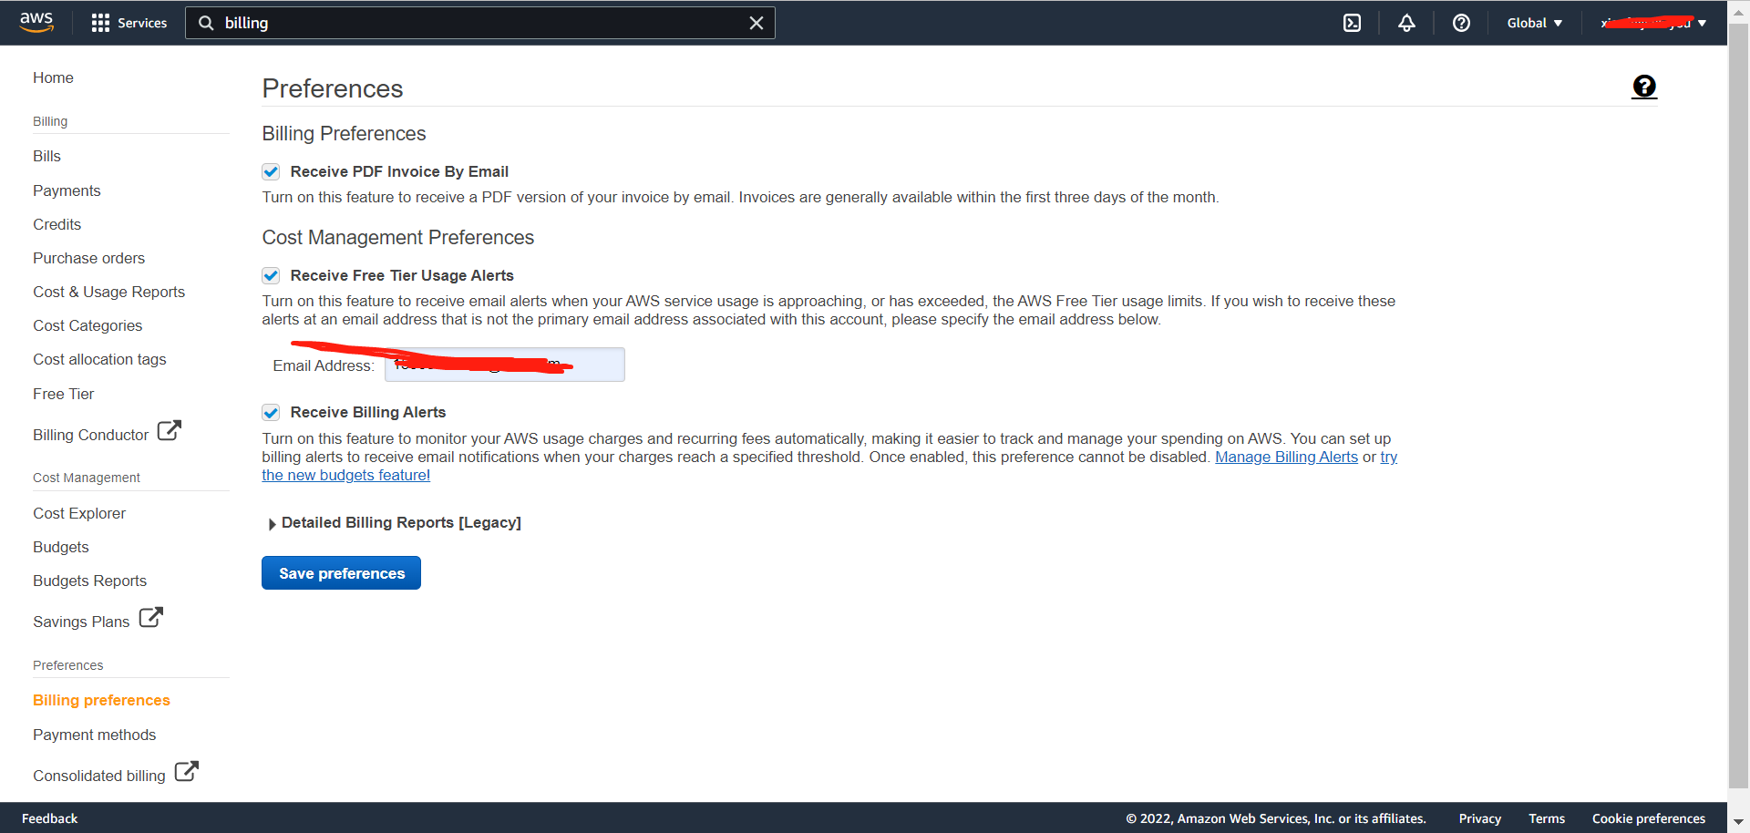Image resolution: width=1750 pixels, height=833 pixels.
Task: Go to Home in sidebar
Action: click(x=53, y=77)
